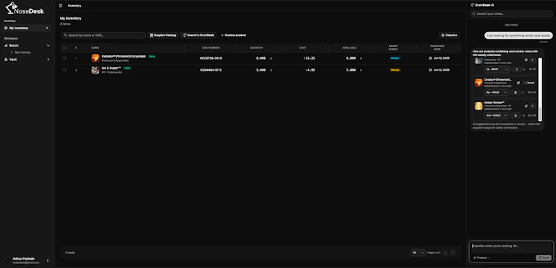Image resolution: width=556 pixels, height=268 pixels.
Task: Edit quantity field for Cetalox suggestion
Action: (516, 92)
